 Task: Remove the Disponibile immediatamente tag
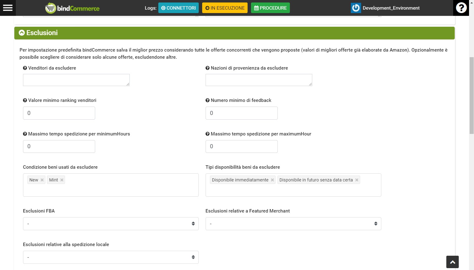click(x=272, y=180)
